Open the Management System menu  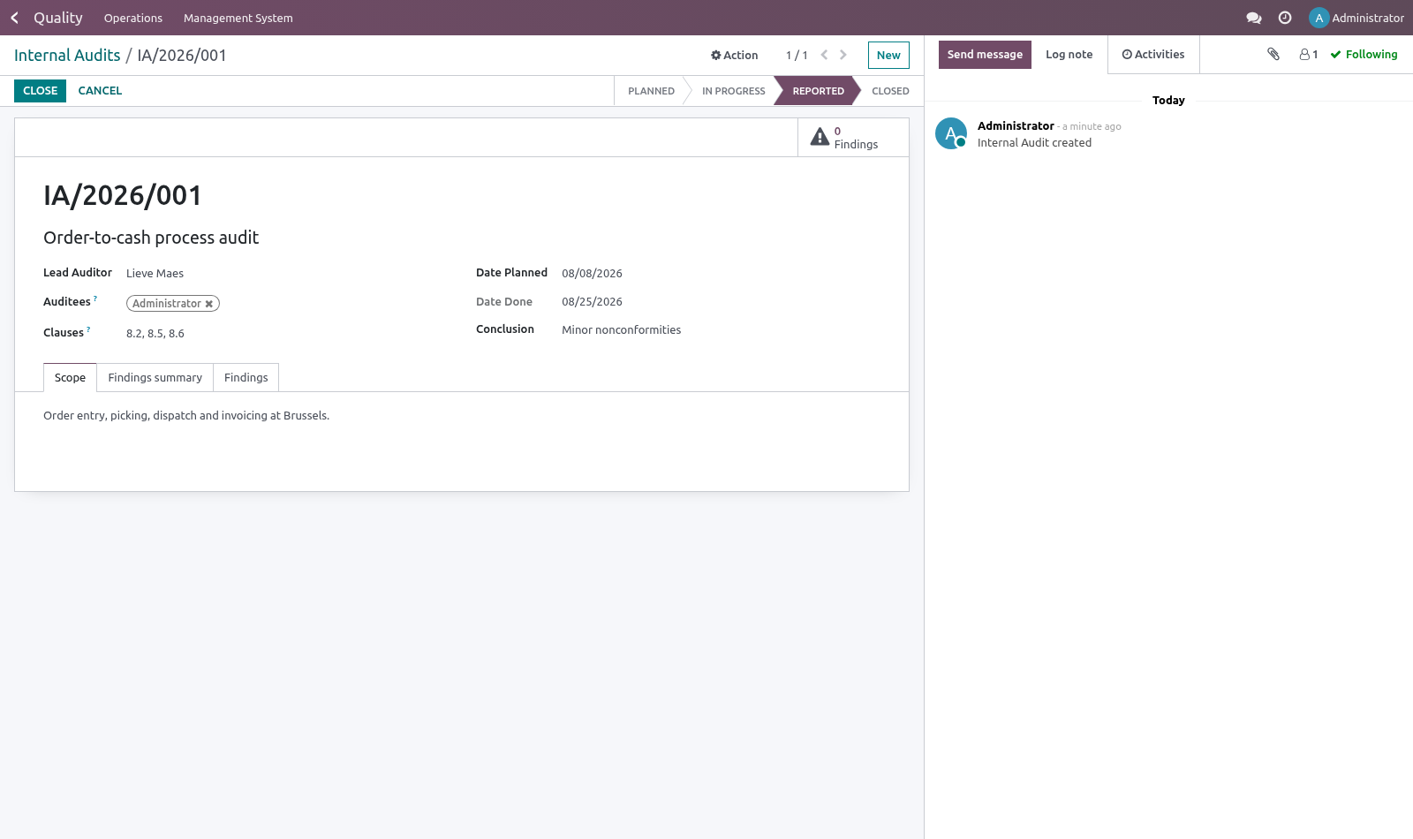click(x=238, y=18)
